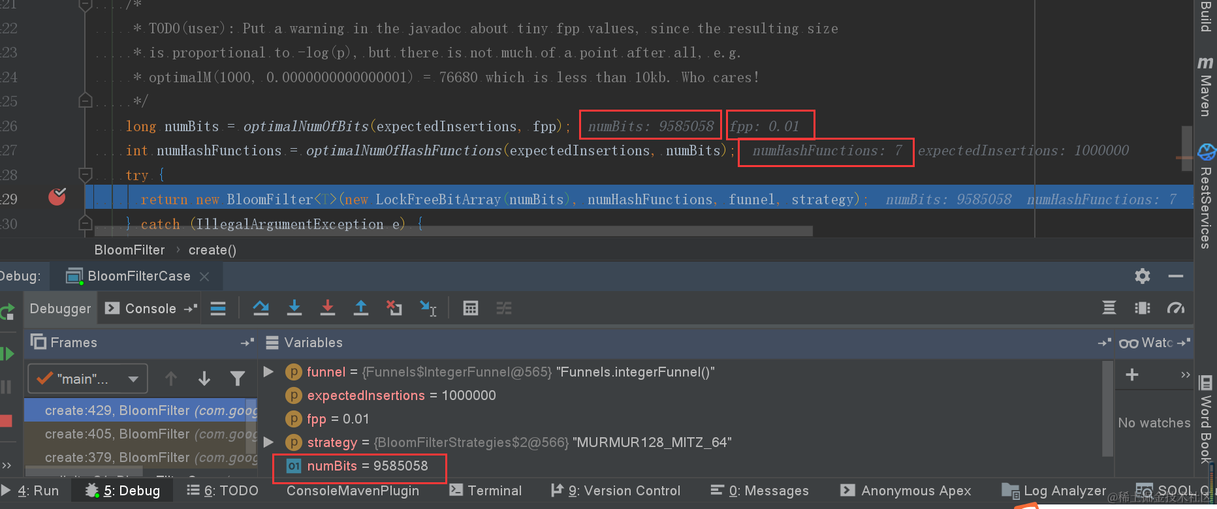Screen dimensions: 1217x509
Task: Click the Step Out icon
Action: pyautogui.click(x=360, y=308)
